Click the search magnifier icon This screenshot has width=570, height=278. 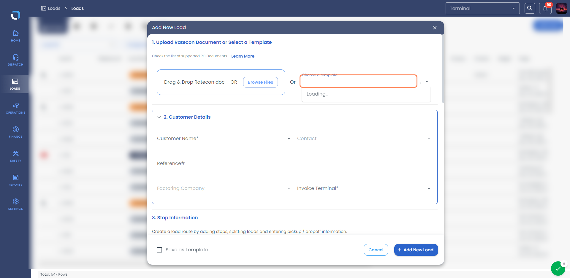[530, 8]
